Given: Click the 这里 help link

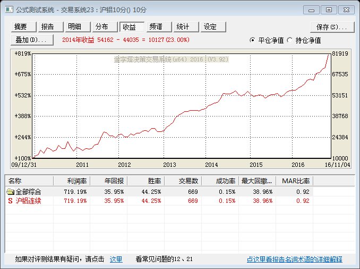Looking at the screenshot, I should (116, 259).
